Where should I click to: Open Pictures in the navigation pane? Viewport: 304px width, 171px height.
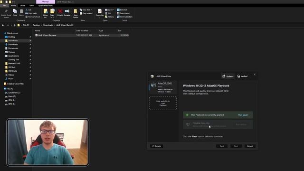[11, 52]
